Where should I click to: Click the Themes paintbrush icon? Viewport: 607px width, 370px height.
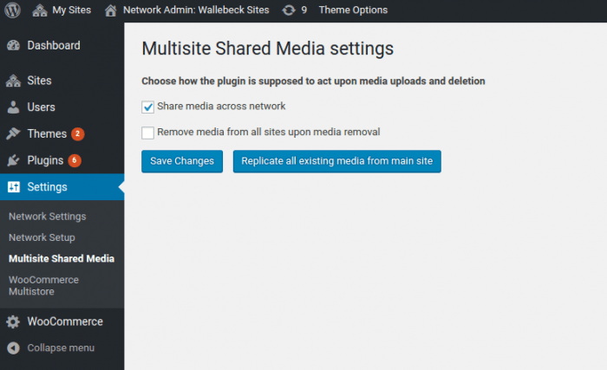[x=13, y=134]
